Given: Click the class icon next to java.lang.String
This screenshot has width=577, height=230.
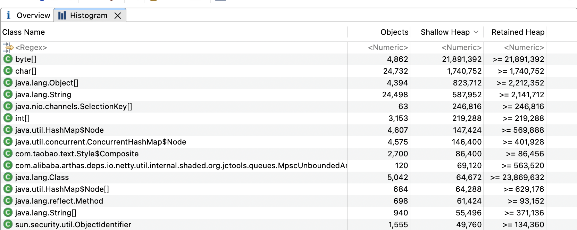Looking at the screenshot, I should point(8,95).
